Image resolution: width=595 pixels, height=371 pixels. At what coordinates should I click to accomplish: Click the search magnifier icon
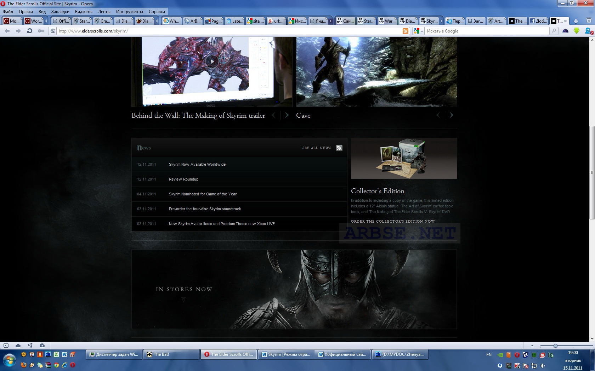(x=554, y=31)
